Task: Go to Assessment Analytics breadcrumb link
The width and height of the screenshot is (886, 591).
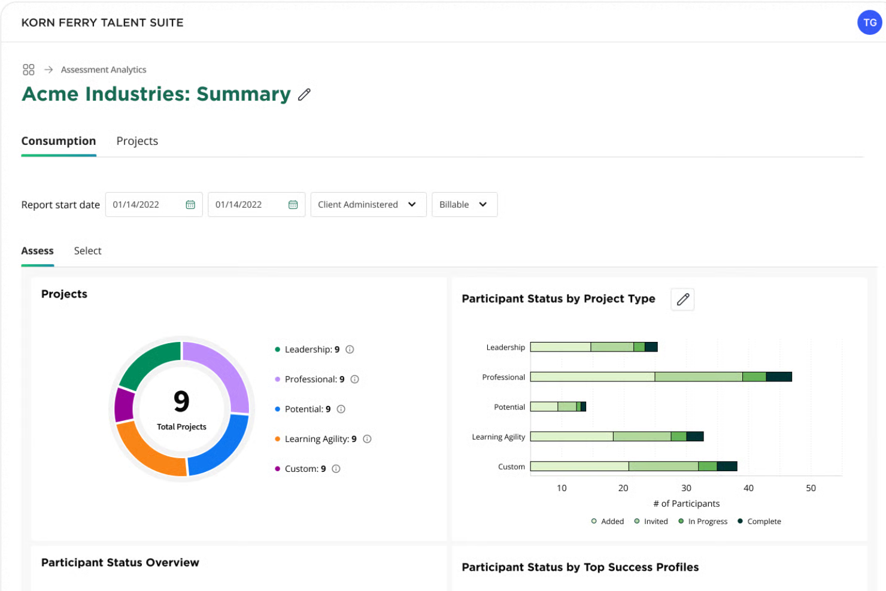Action: (104, 70)
